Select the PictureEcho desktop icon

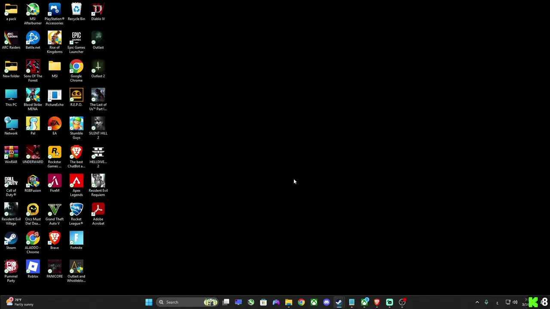pos(55,98)
